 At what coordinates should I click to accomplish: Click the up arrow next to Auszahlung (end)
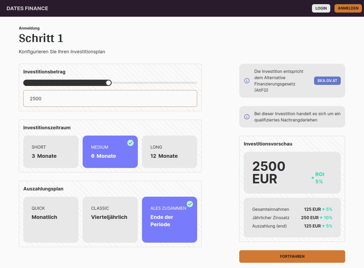point(324,226)
